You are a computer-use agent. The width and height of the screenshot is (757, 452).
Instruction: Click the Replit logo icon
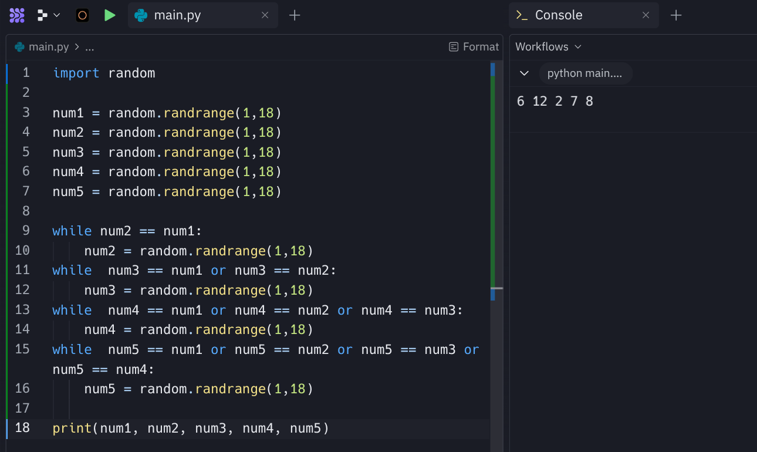[x=17, y=15]
